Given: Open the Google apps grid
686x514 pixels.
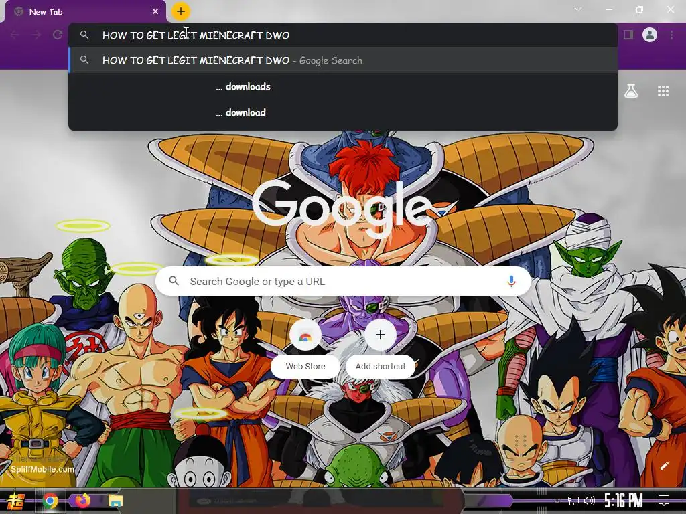Looking at the screenshot, I should [x=663, y=91].
